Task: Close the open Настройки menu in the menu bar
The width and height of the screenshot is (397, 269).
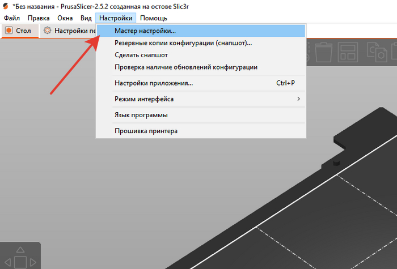Action: [116, 18]
